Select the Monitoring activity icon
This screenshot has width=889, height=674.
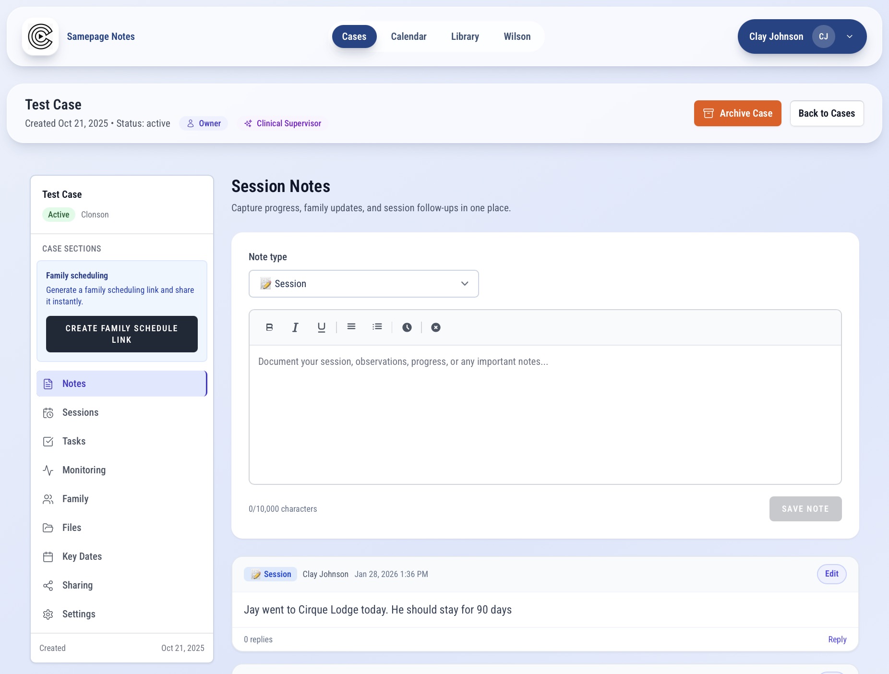[x=48, y=470]
